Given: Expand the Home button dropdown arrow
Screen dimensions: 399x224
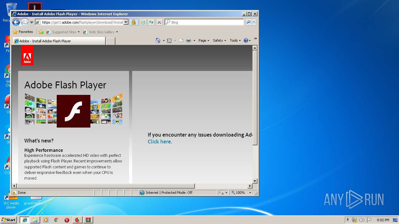Looking at the screenshot, I should 164,41.
